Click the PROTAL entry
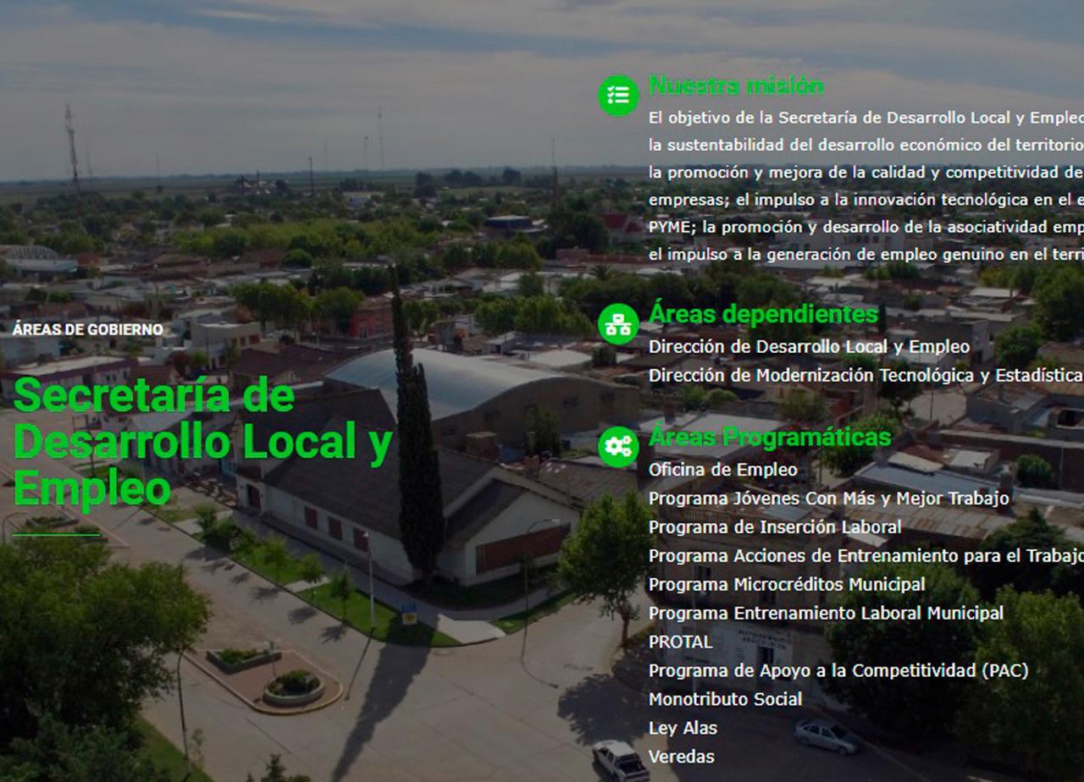 tap(680, 642)
